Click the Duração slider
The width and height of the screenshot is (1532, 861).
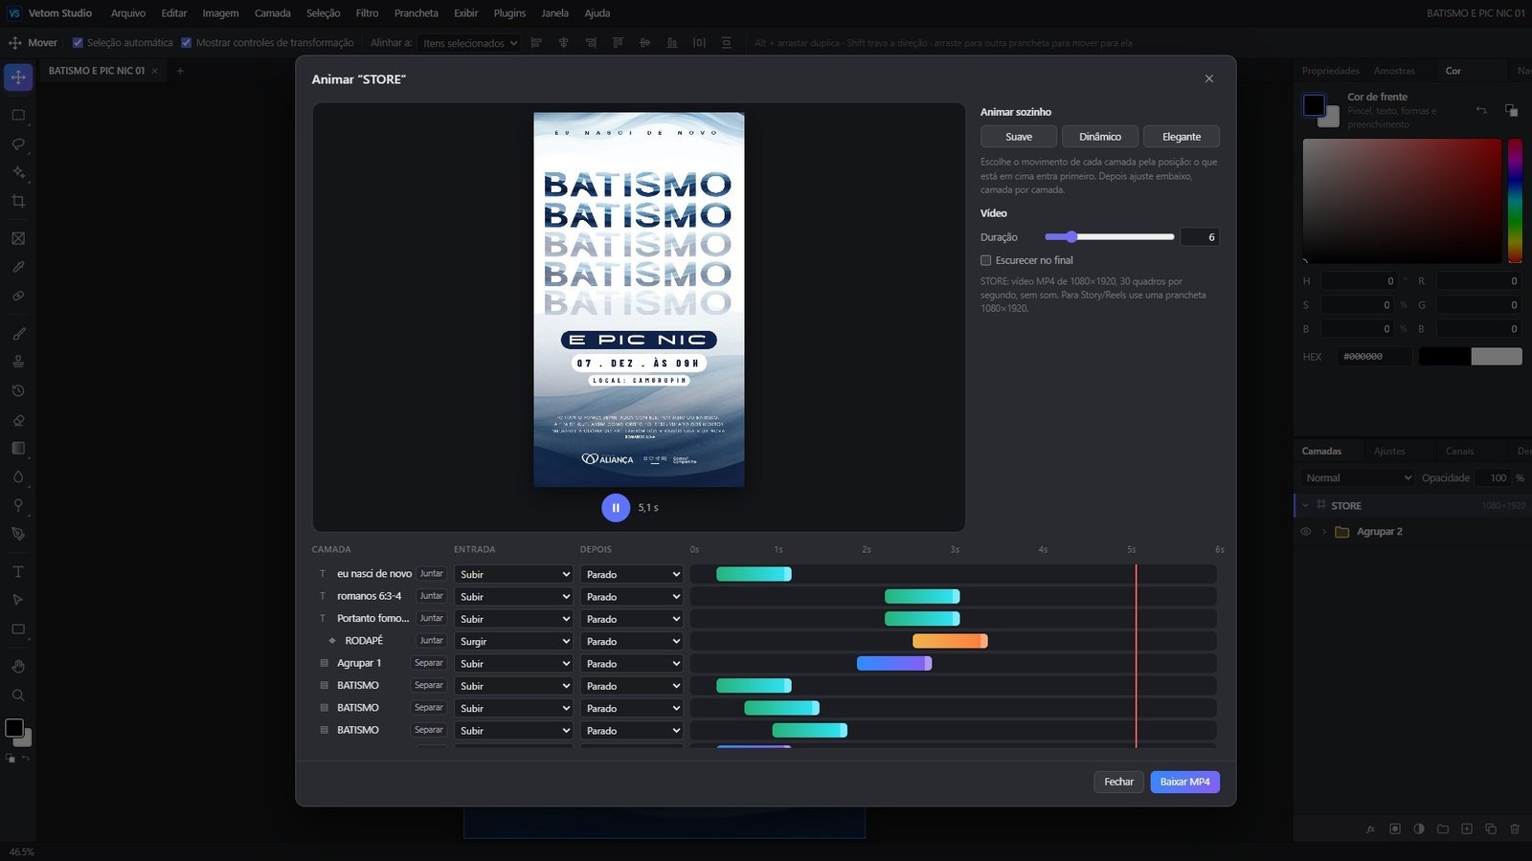[x=1110, y=237]
